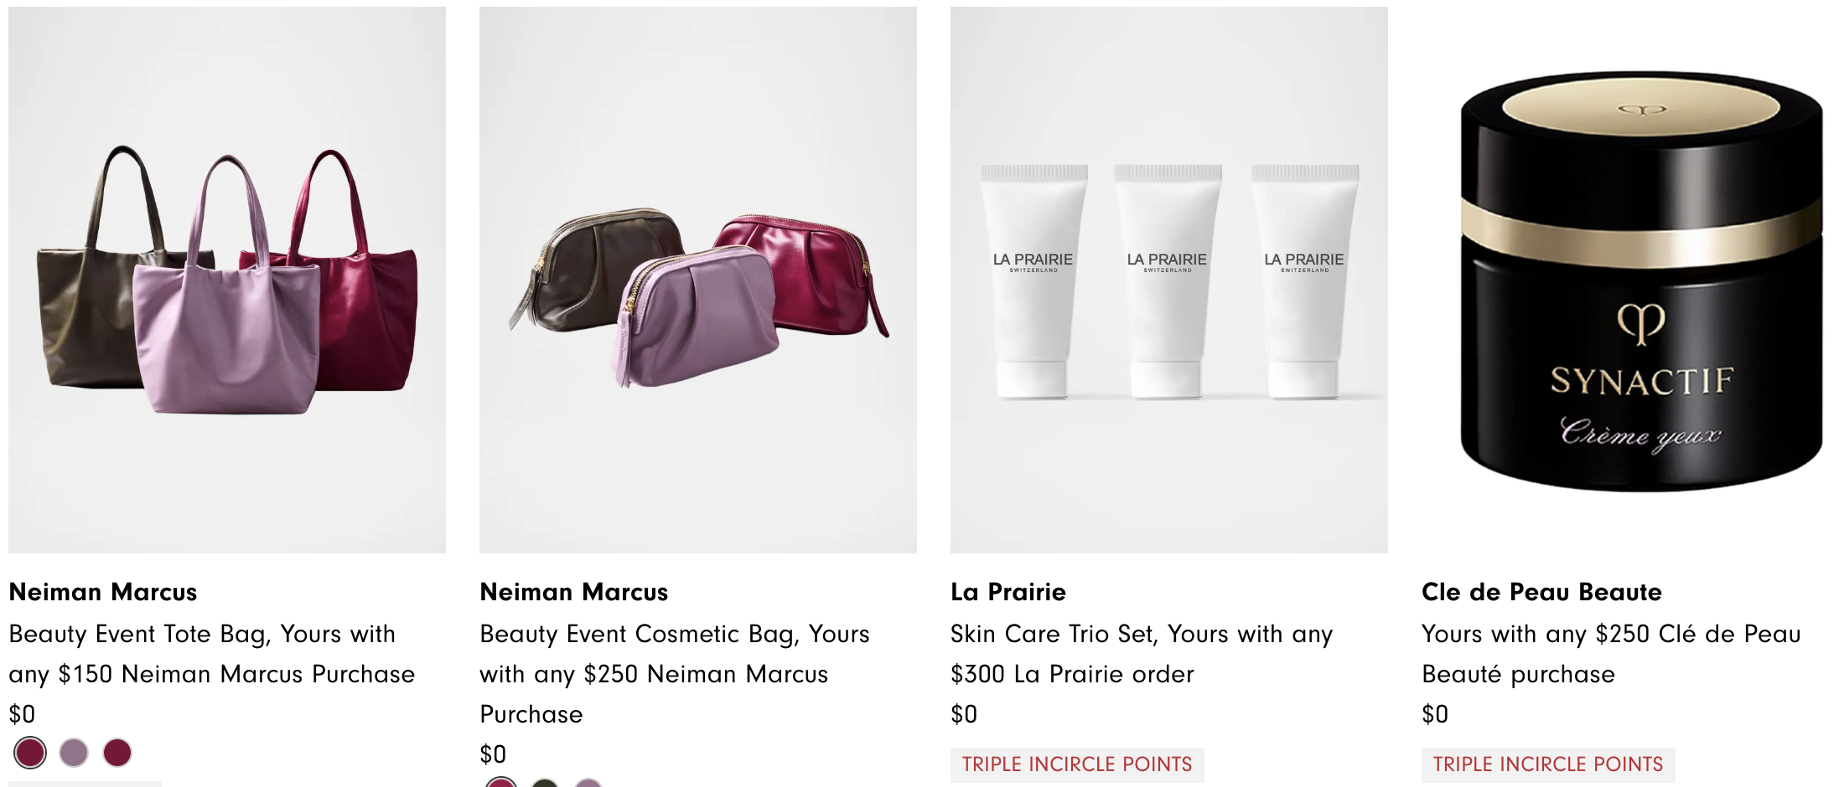Click Neiman Marcus brand above the Tote Bag
The width and height of the screenshot is (1839, 787).
pyautogui.click(x=103, y=592)
